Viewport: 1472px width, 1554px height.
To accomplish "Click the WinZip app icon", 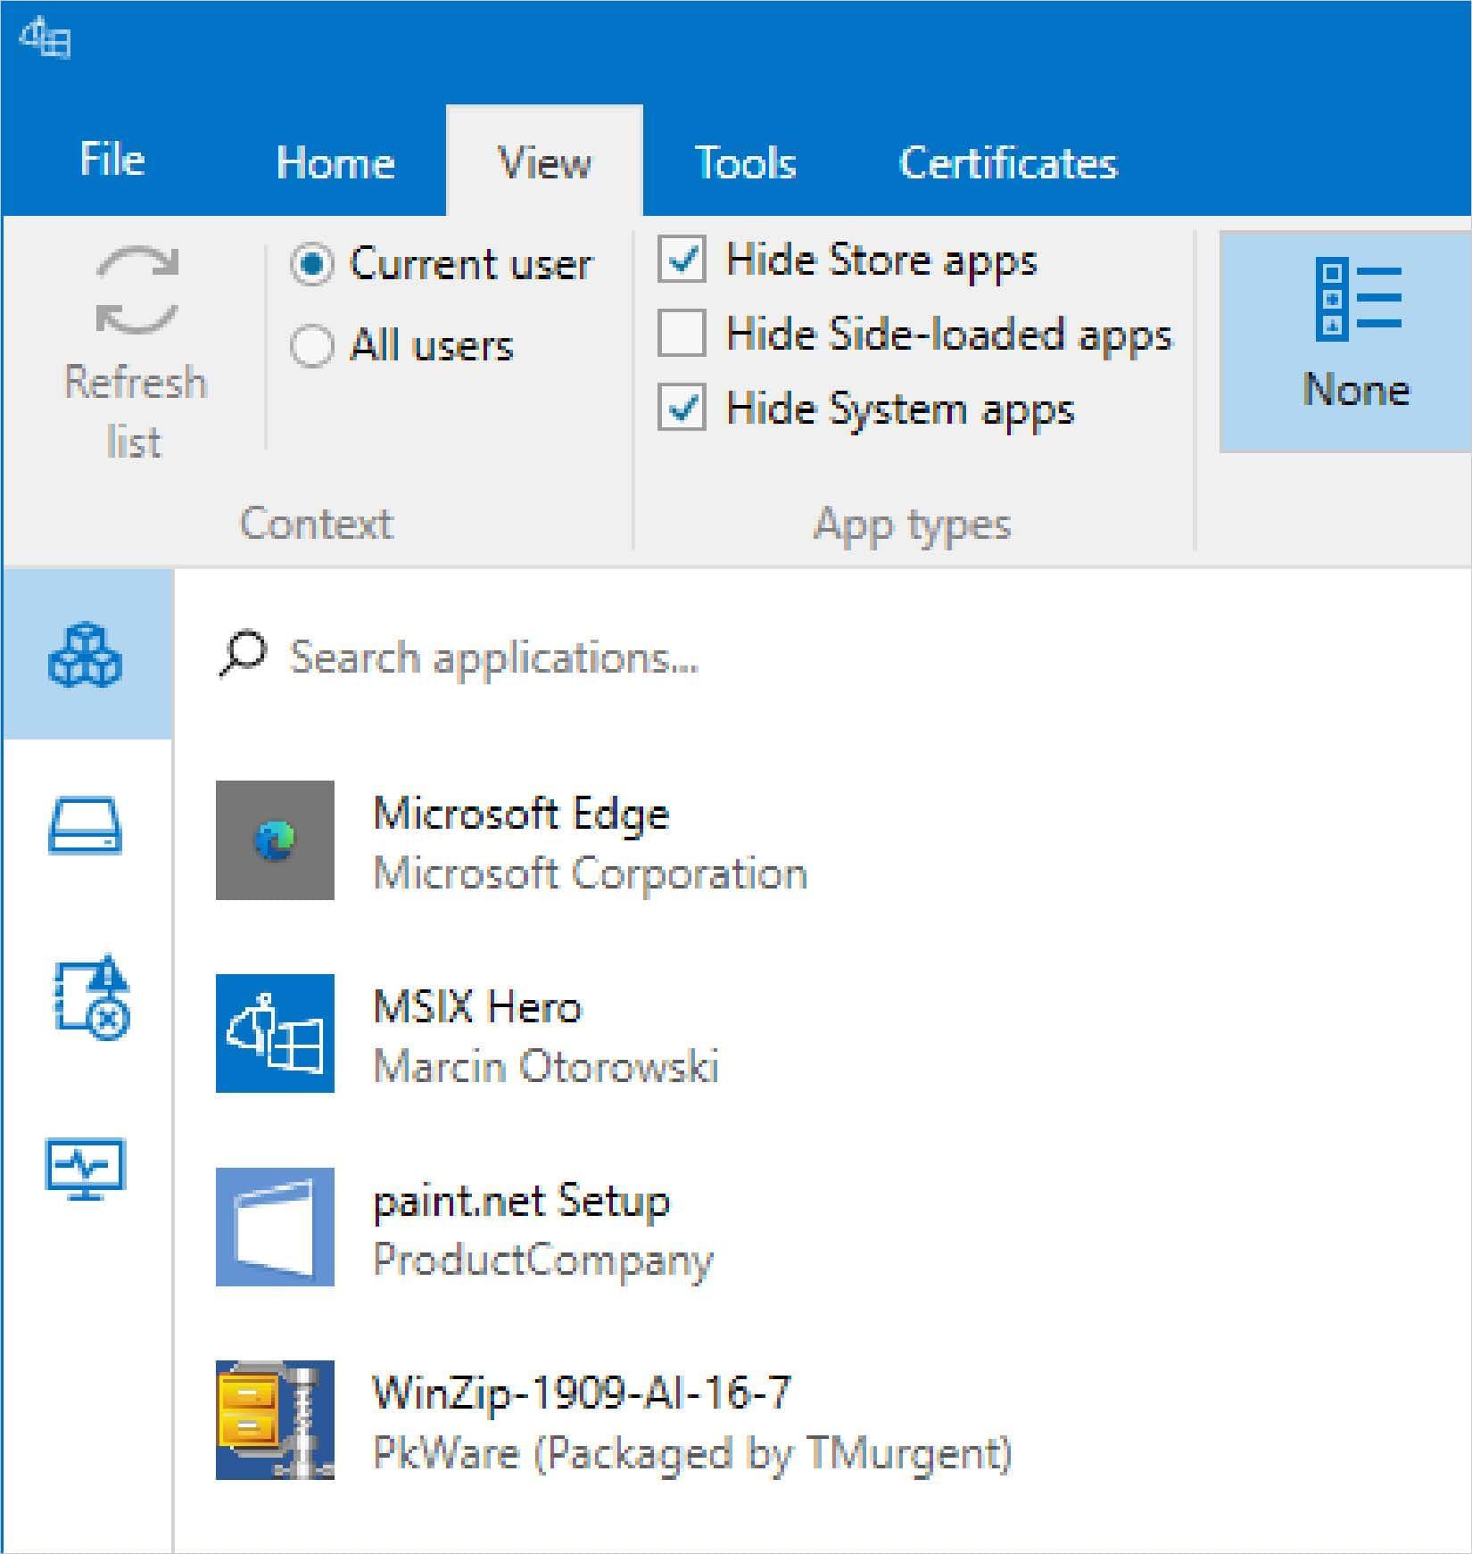I will 275,1419.
